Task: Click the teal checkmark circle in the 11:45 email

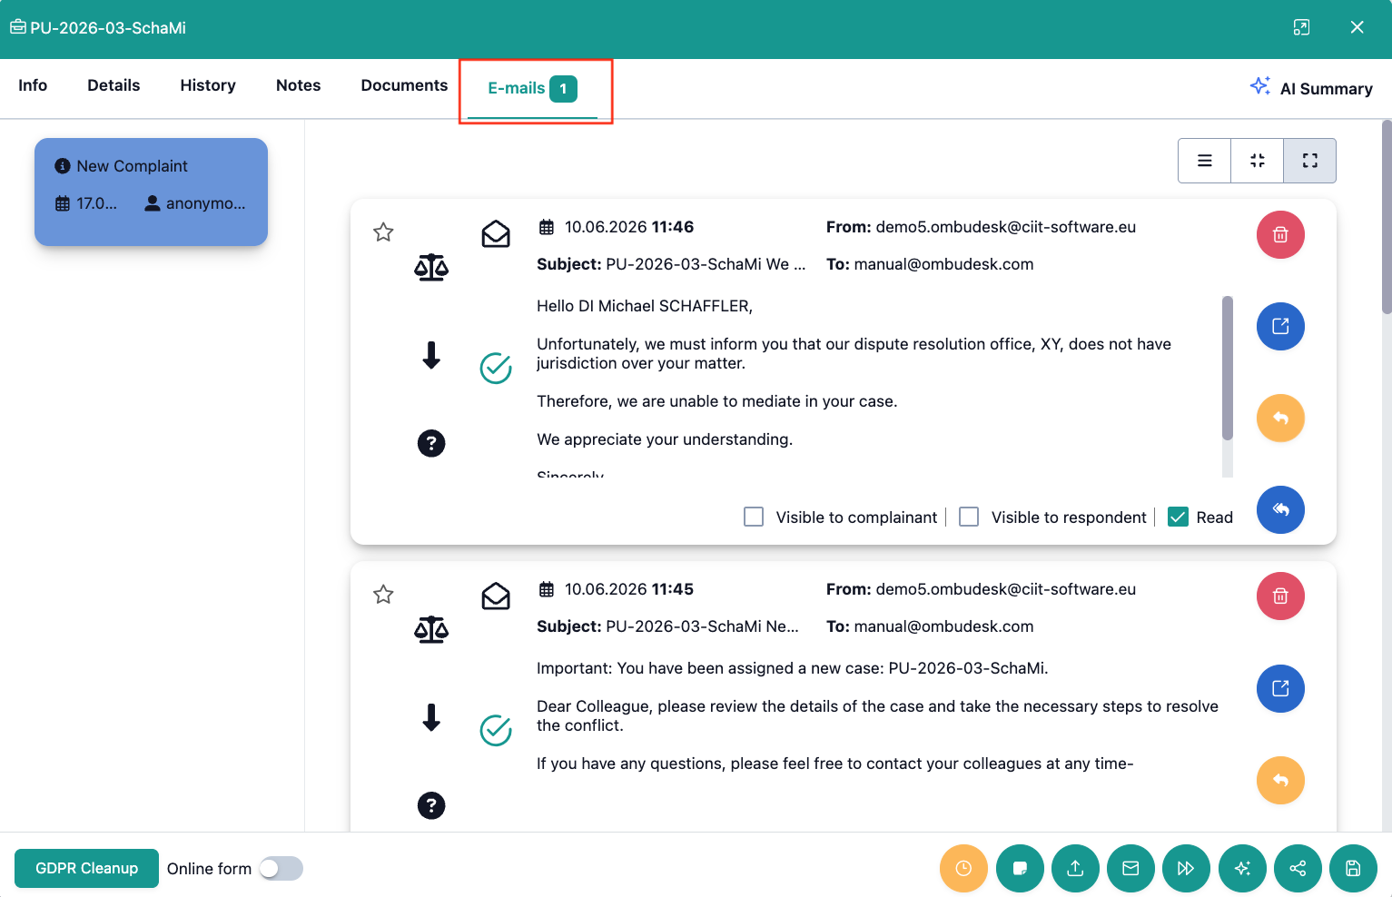Action: pos(496,729)
